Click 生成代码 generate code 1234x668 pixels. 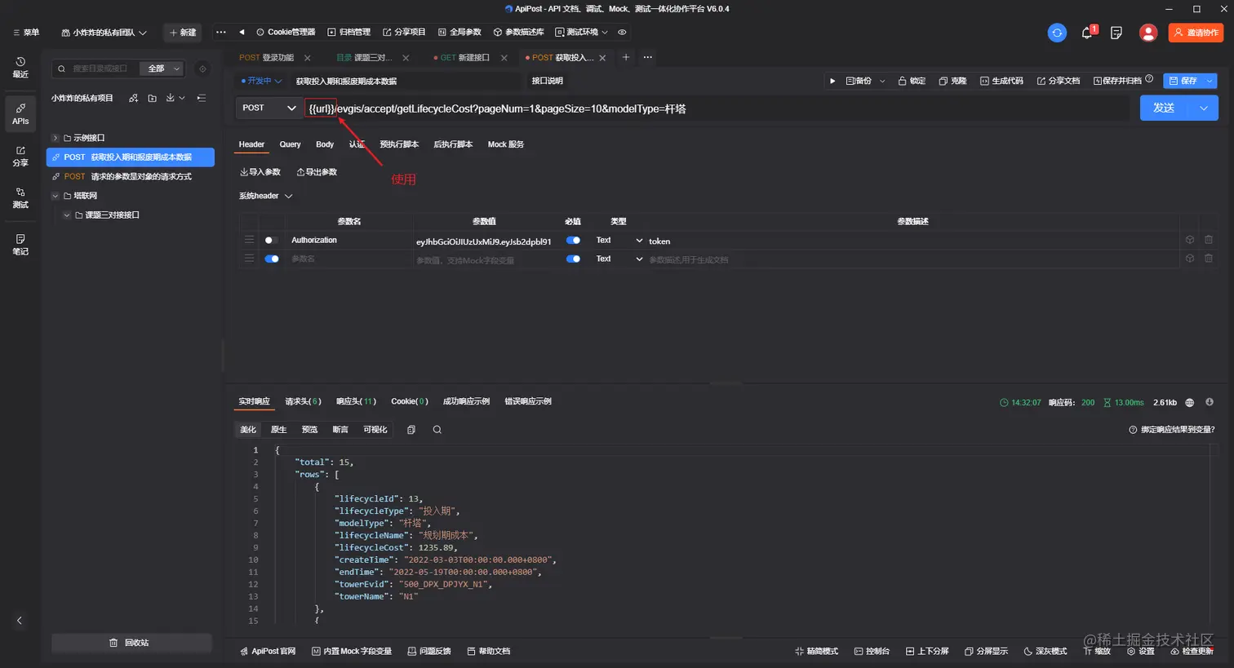[1001, 81]
